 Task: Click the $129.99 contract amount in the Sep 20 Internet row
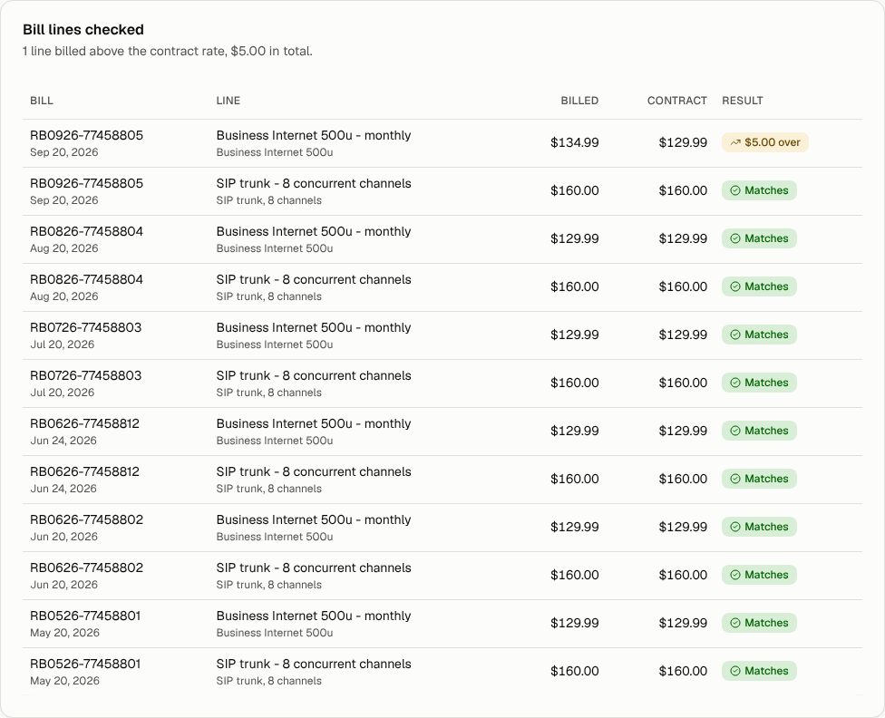(683, 143)
